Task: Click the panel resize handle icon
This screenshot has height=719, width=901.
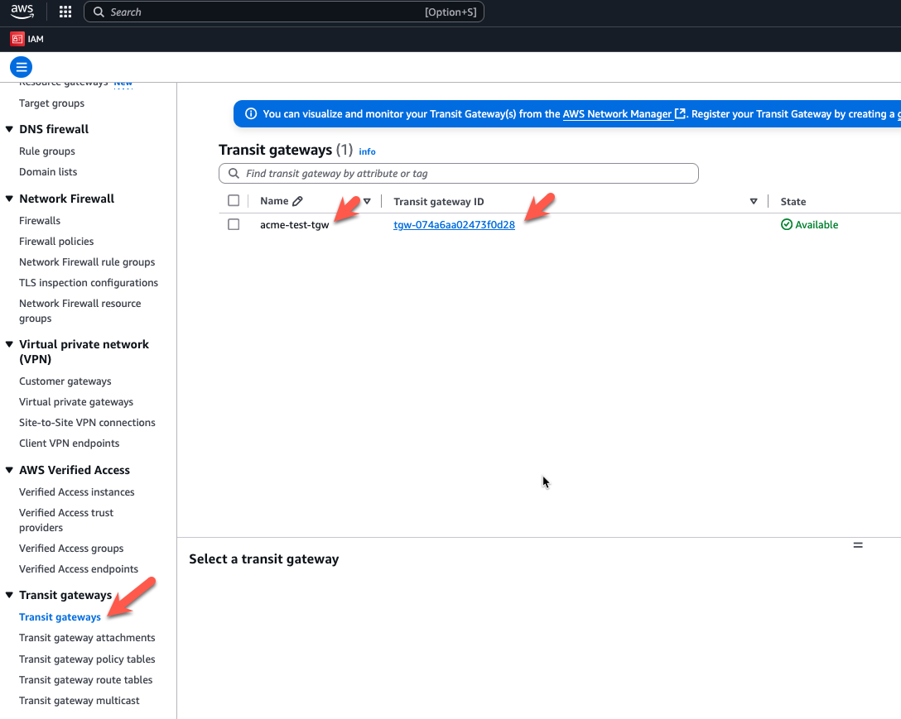Action: coord(858,545)
